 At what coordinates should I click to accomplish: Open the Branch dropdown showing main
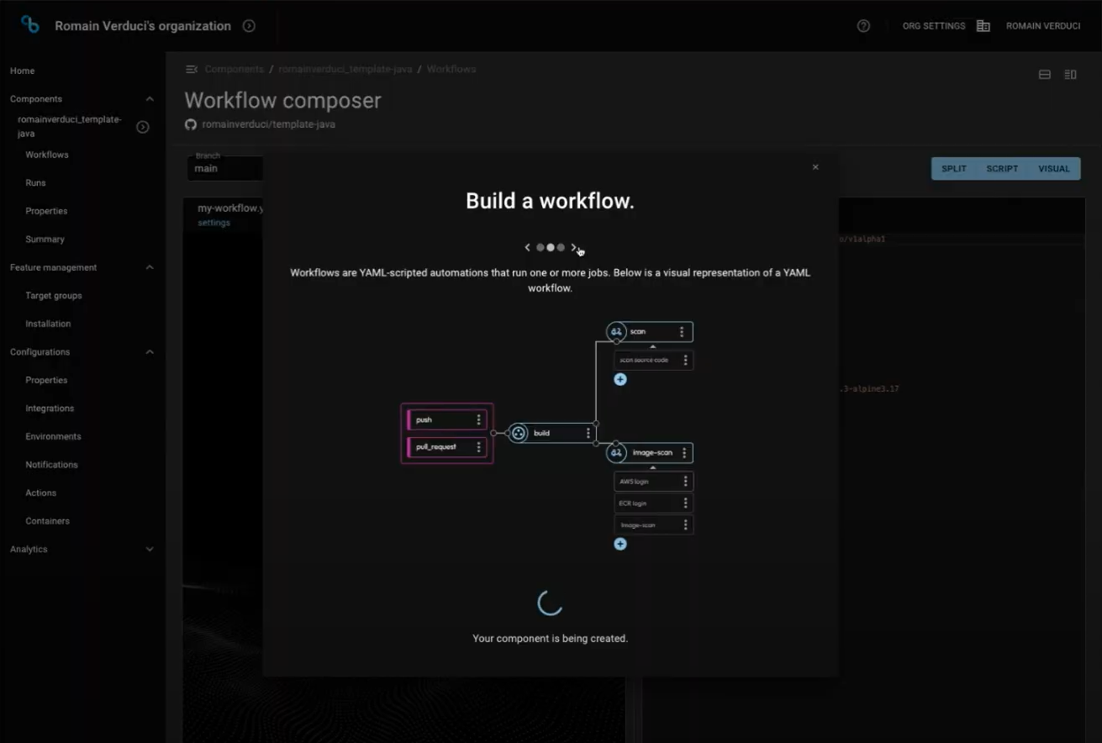[224, 168]
